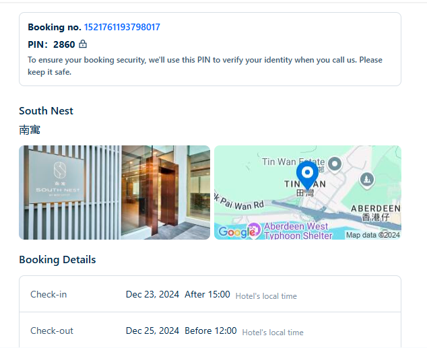
Task: Select the Check-in row Dec 23, 2024
Action: 210,294
